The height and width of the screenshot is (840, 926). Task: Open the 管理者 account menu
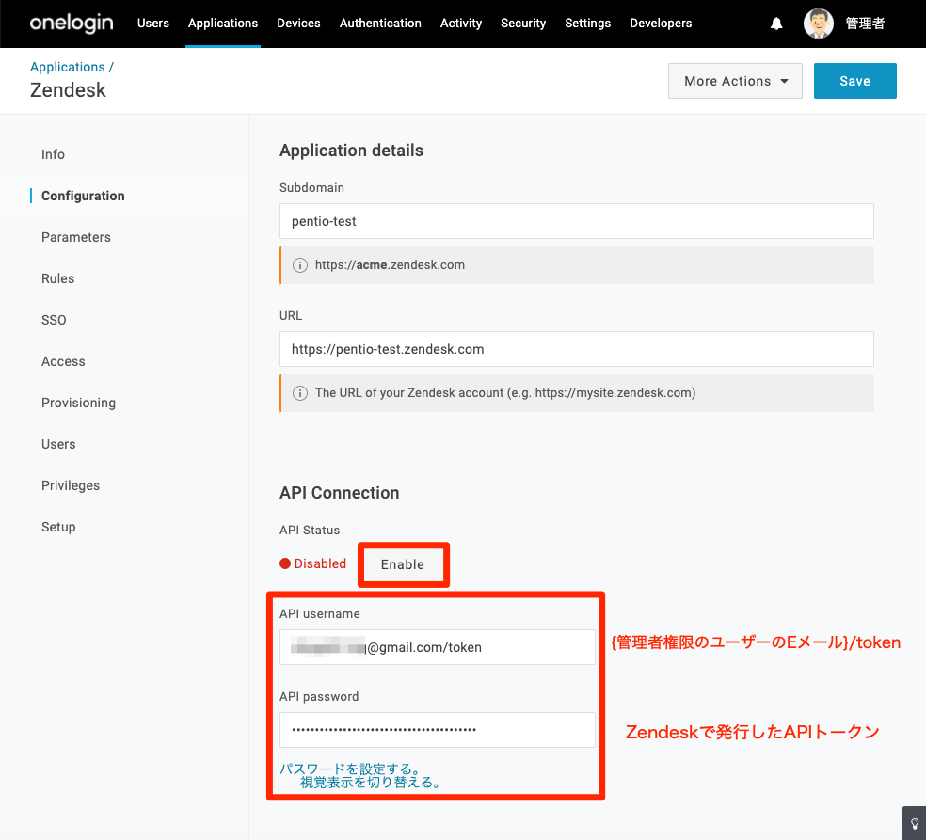pyautogui.click(x=865, y=24)
